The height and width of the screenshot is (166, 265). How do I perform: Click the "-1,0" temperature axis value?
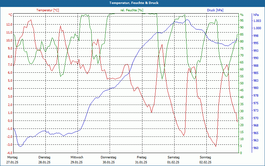(x=10, y=128)
